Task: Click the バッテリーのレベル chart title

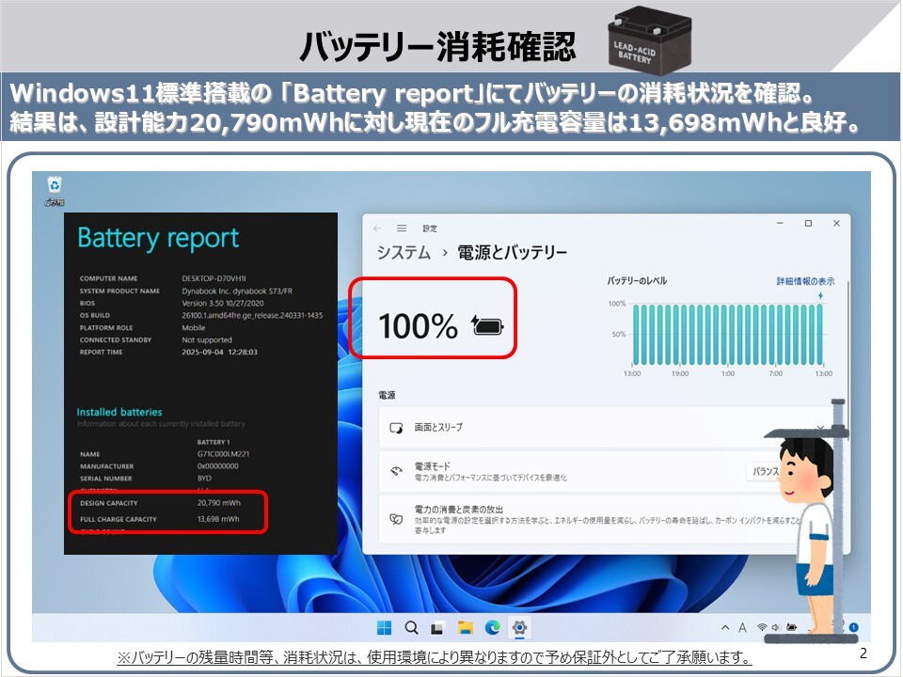Action: click(x=637, y=281)
